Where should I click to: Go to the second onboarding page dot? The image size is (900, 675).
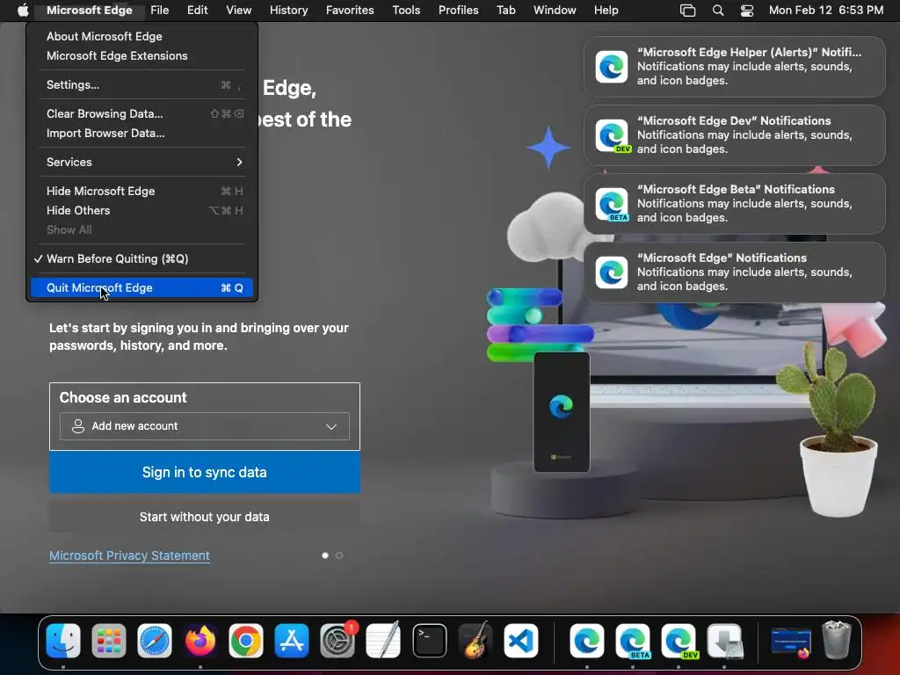[339, 555]
